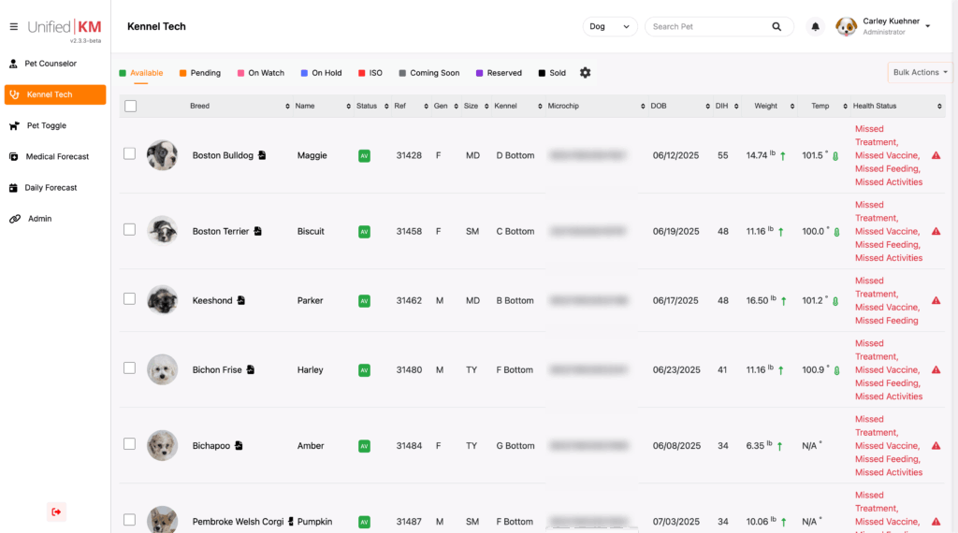Open the Boston Bulldog breed link
The height and width of the screenshot is (533, 958).
tap(223, 155)
